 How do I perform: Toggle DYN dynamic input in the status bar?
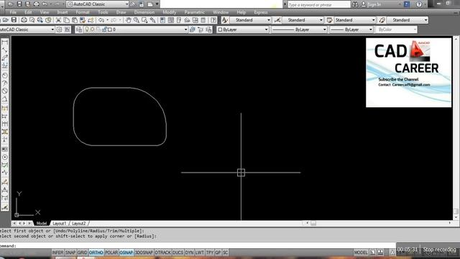[189, 253]
